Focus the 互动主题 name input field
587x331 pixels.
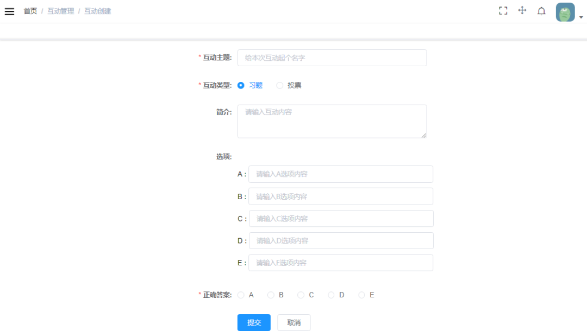tap(332, 58)
